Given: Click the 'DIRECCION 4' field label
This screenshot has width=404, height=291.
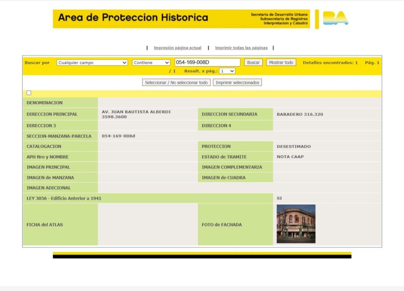Looking at the screenshot, I should (x=216, y=126).
